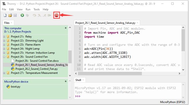Select Project 22: Dimming Light folder
Viewport: 189px width, 105px height.
(27, 40)
